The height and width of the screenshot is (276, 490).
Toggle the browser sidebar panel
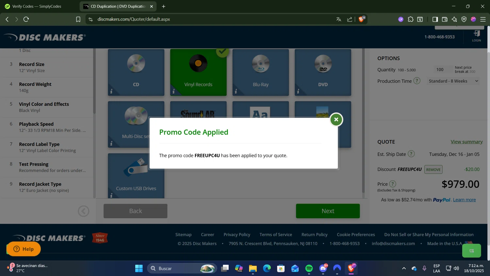[x=435, y=19]
